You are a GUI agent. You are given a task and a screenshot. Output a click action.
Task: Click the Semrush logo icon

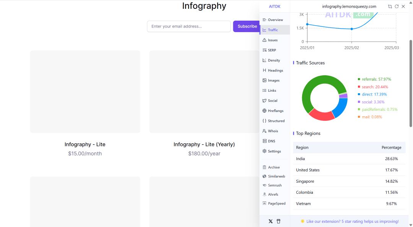[x=265, y=185]
